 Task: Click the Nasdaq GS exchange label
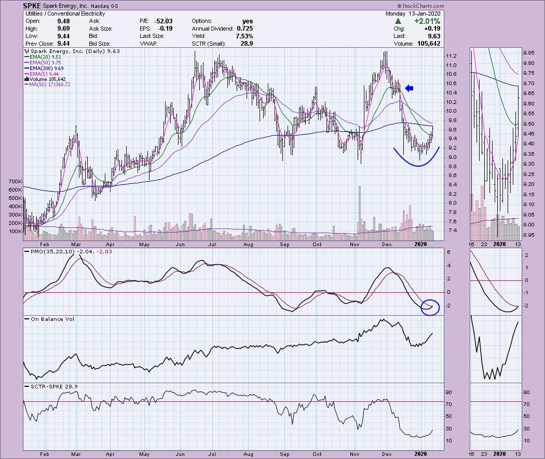click(104, 6)
